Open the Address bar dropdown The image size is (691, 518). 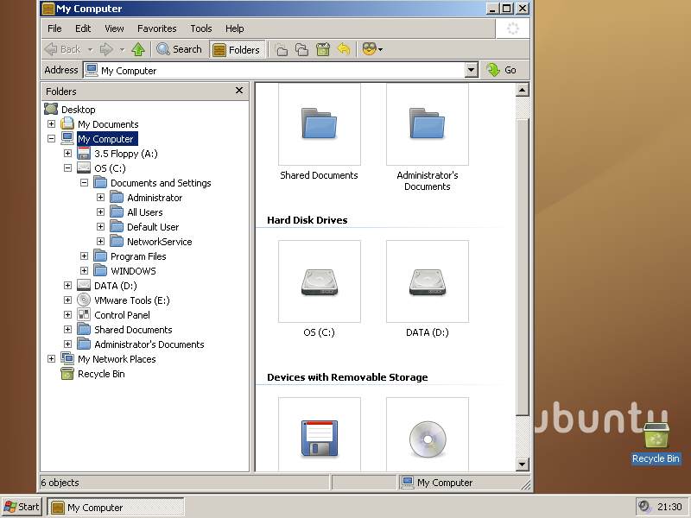471,70
